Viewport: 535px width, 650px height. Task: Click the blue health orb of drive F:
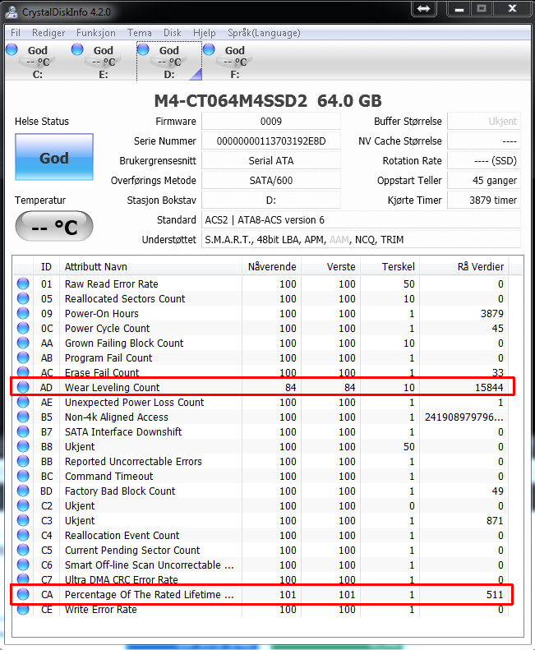point(209,49)
